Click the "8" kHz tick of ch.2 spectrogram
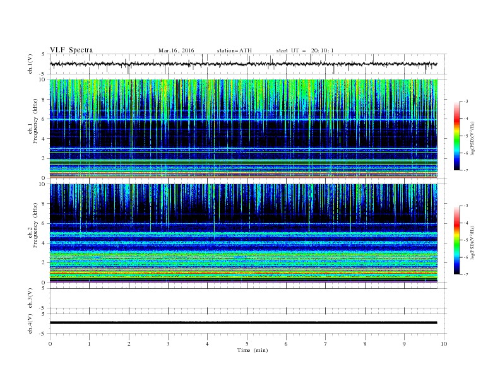This screenshot has height=386, width=500. click(x=44, y=204)
